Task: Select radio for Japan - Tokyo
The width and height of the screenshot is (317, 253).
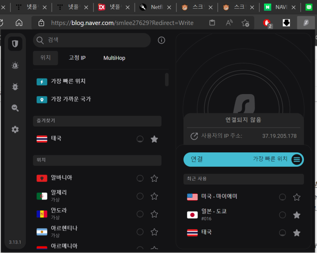Action: [x=282, y=215]
